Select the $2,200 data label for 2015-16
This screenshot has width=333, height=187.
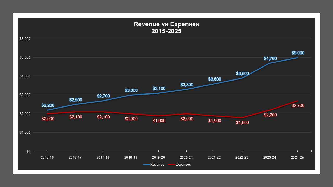click(48, 105)
